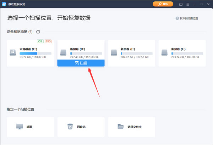This screenshot has width=213, height=145.
Task: Click the question mark help icon
Action: click(x=177, y=18)
